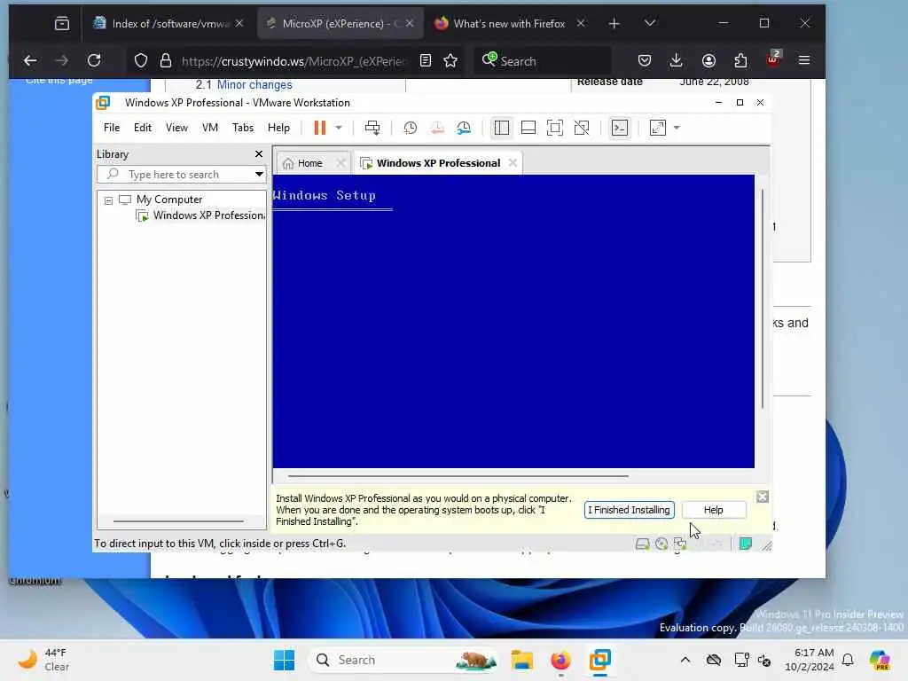This screenshot has width=908, height=681.
Task: Click I Finished Installing button
Action: [x=629, y=510]
